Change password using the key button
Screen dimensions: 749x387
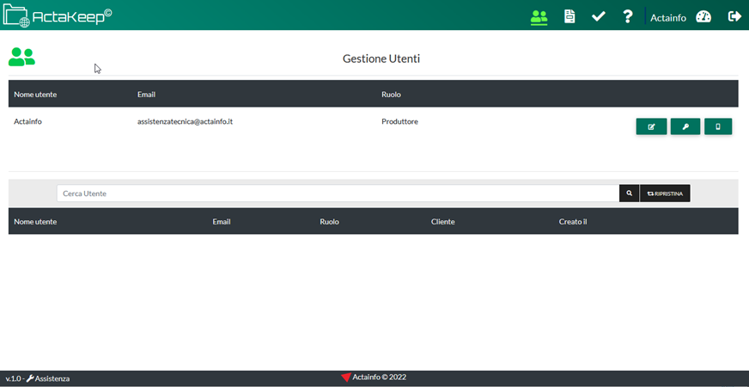coord(685,127)
